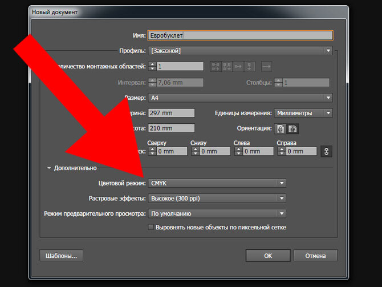
Task: Select the Grid by Row artboard layout icon
Action: click(x=216, y=66)
